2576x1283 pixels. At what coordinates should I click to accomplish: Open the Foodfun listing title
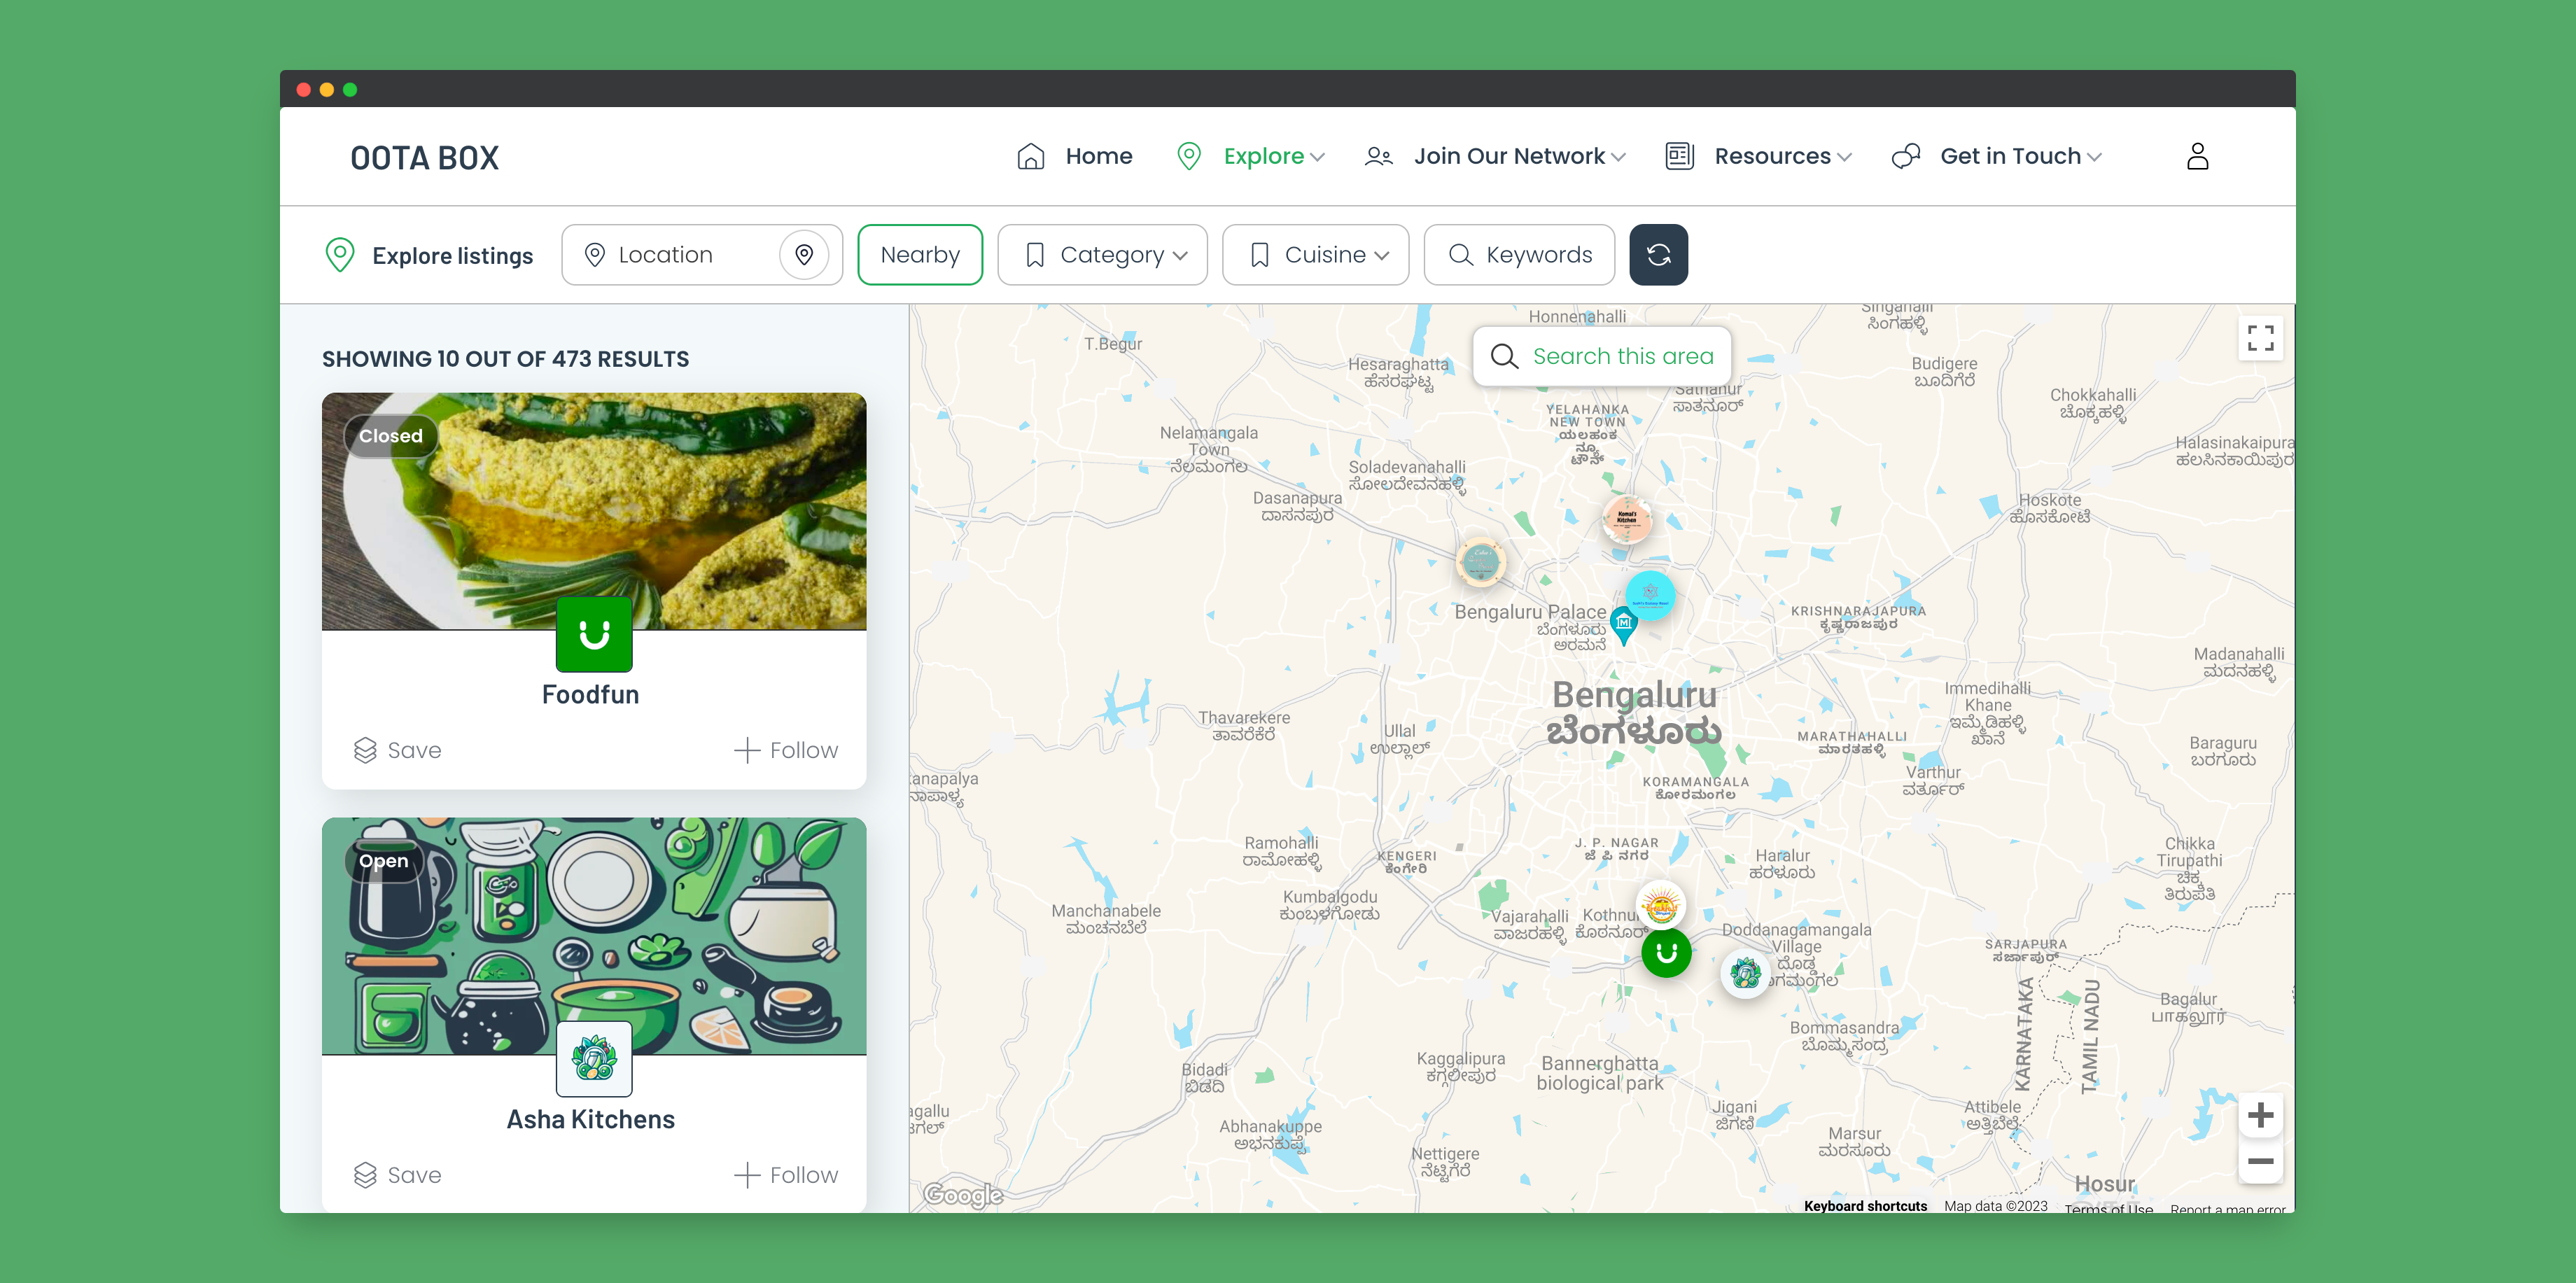(590, 694)
